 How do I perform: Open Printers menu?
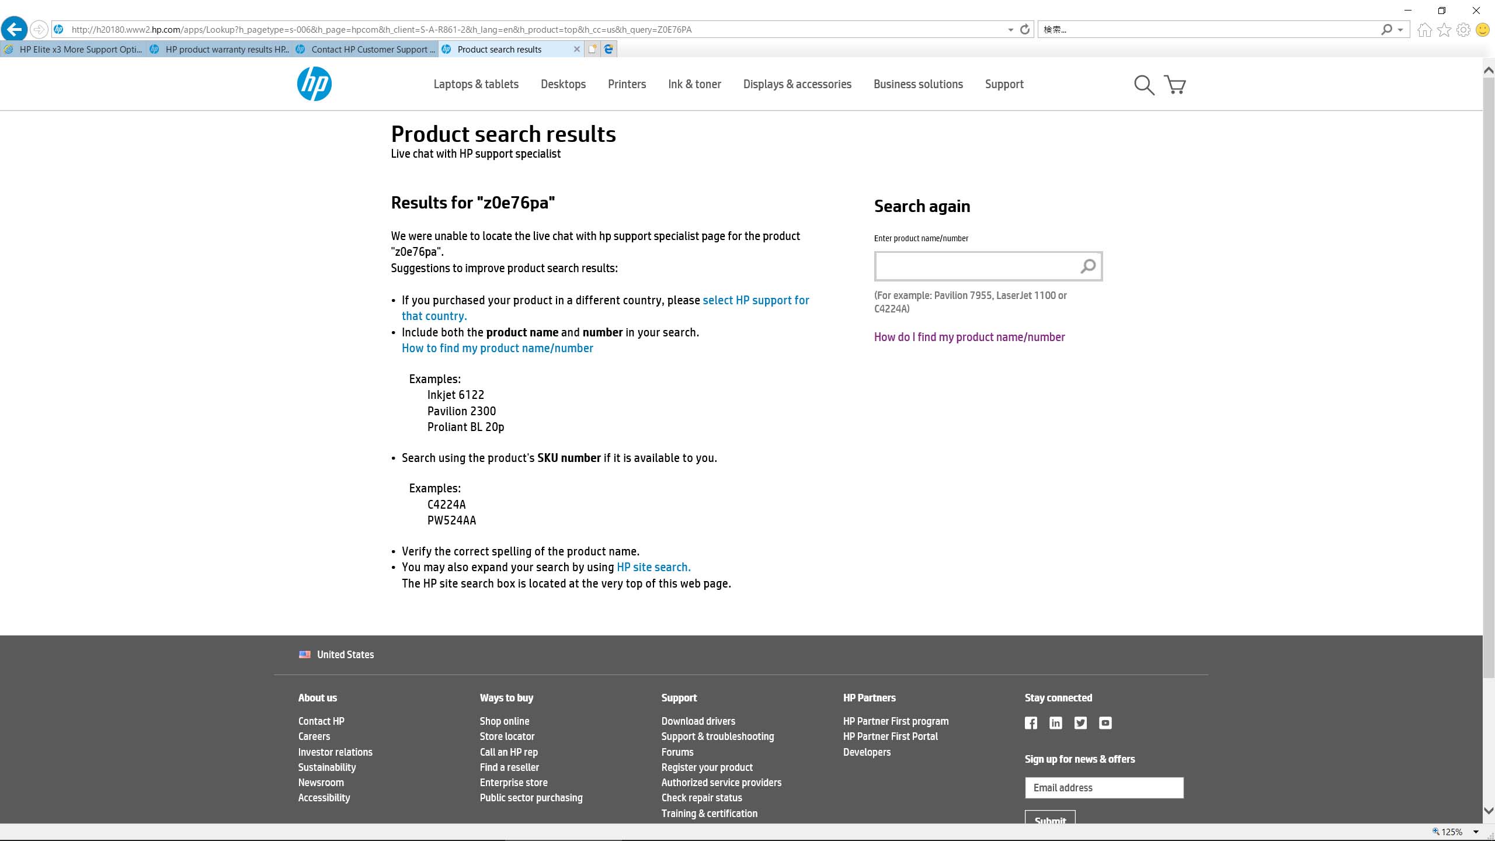pos(627,84)
